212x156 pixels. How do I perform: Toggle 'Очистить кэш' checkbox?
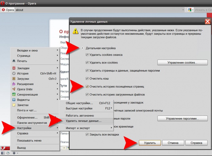pos(87,78)
